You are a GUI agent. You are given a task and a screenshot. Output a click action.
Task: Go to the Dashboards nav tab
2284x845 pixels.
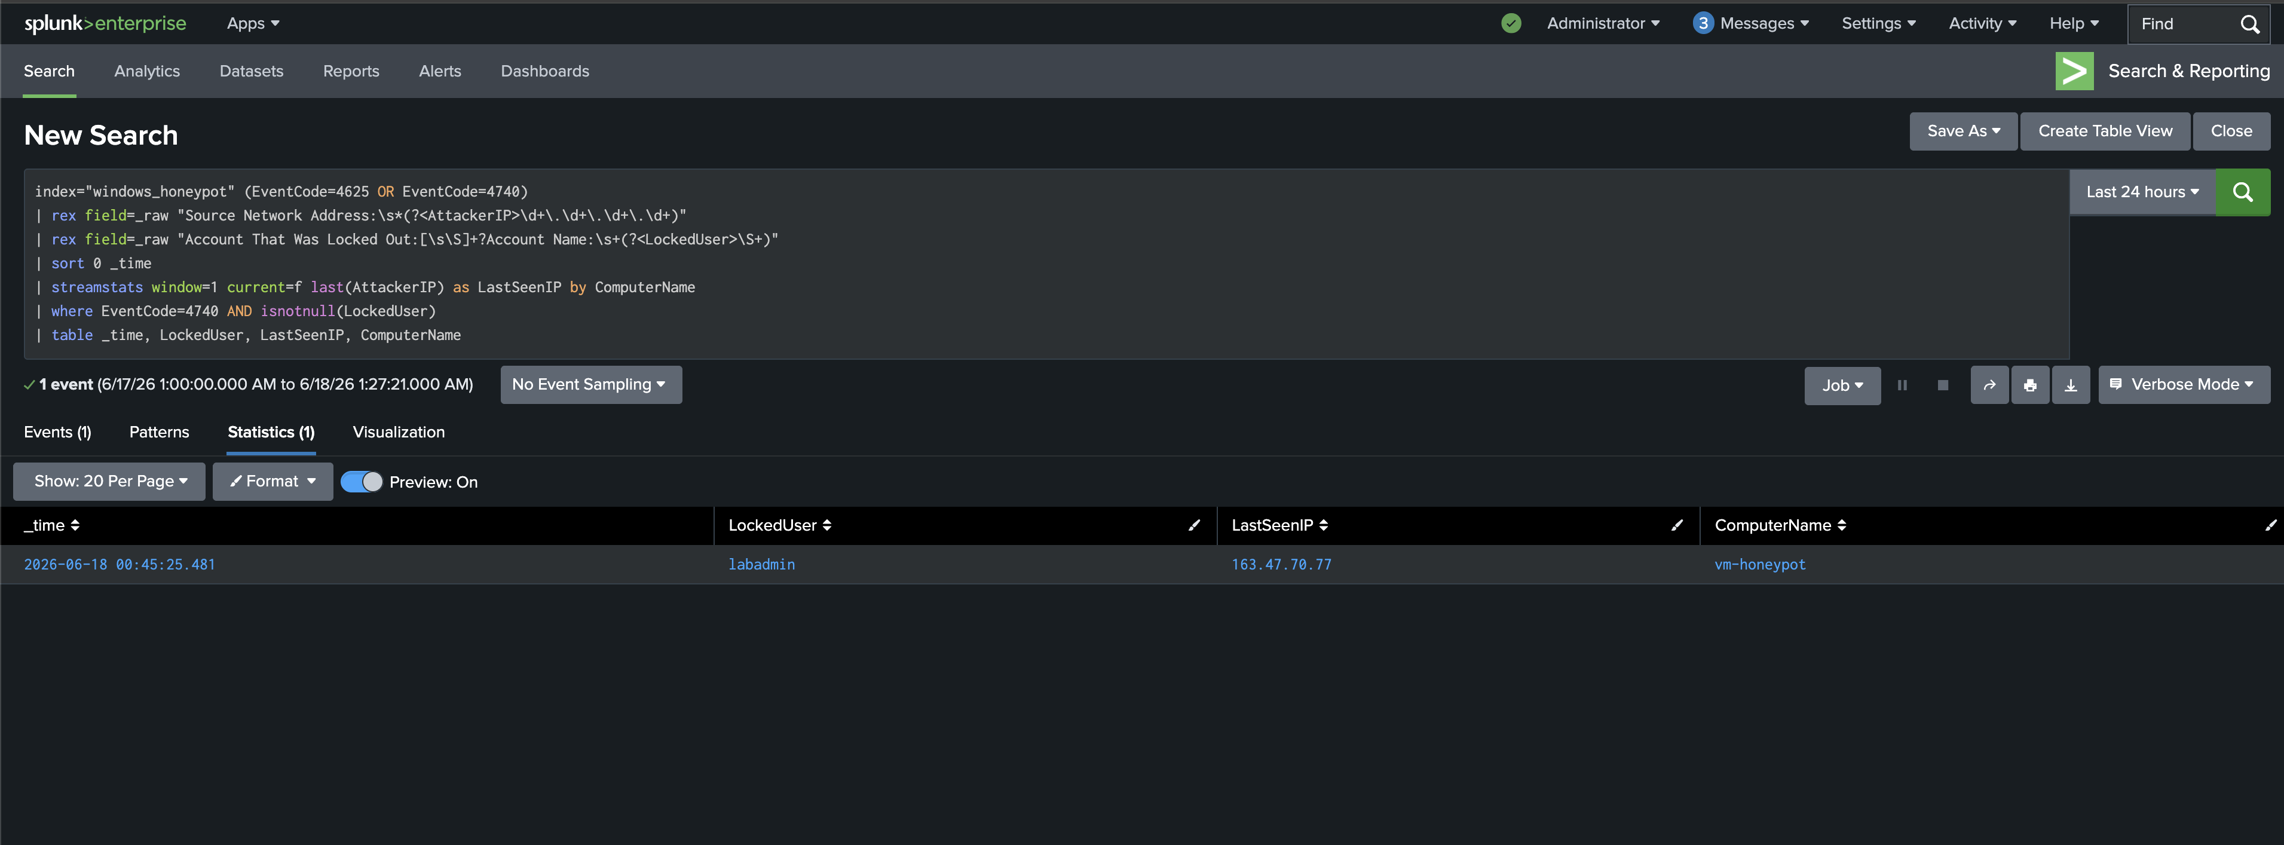point(544,71)
